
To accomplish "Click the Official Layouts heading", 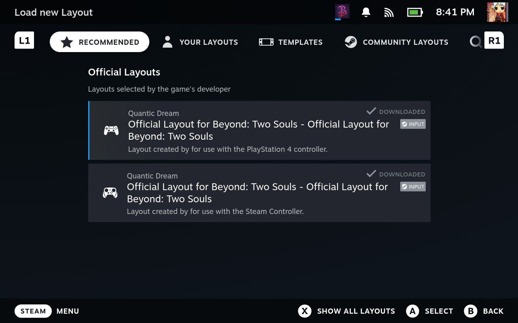I will [x=124, y=72].
